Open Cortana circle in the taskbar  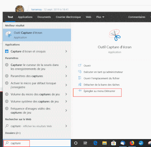(x=76, y=143)
